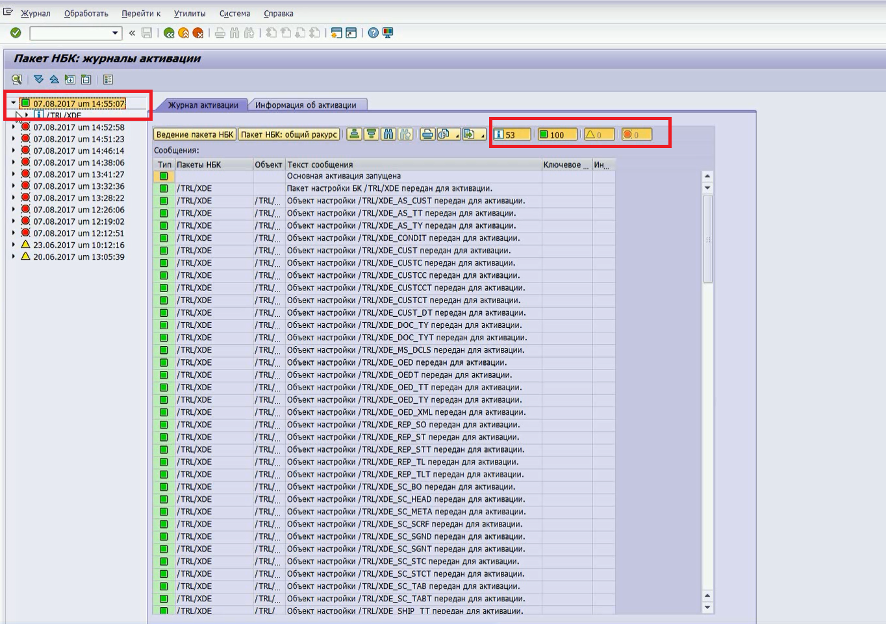Toggle the information messages filter showing 53

511,134
